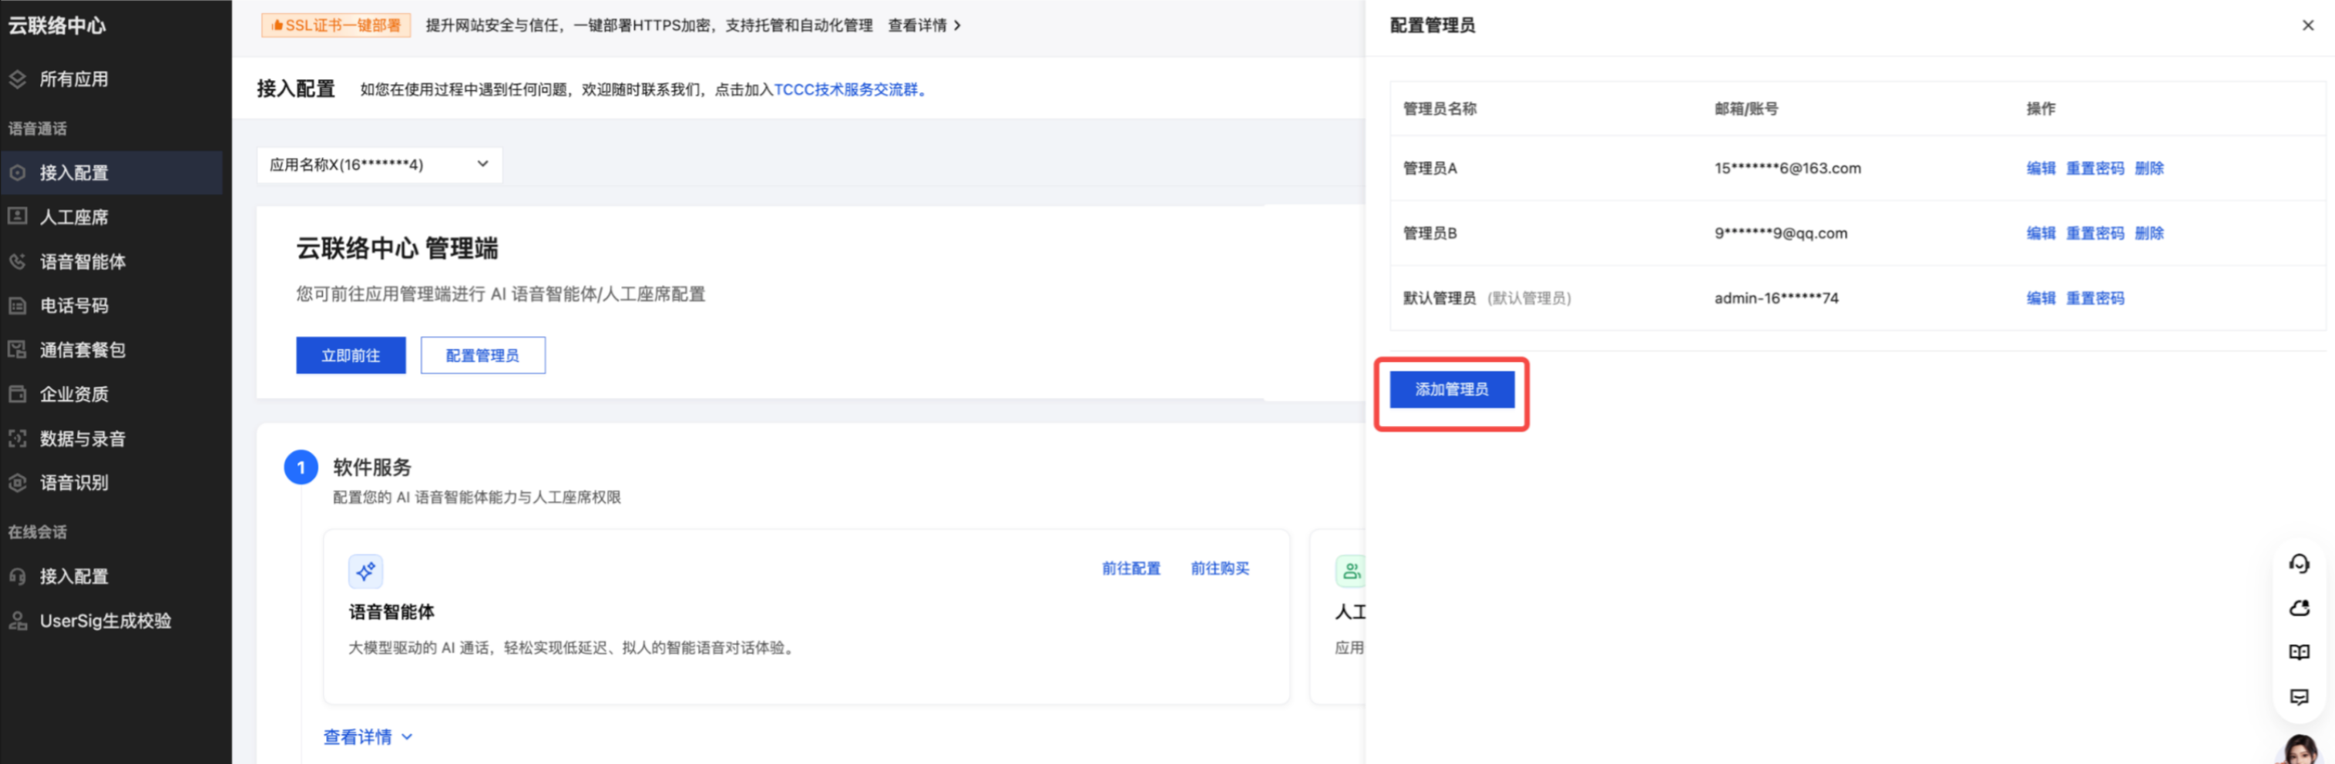Delete 管理员A

(x=2149, y=169)
